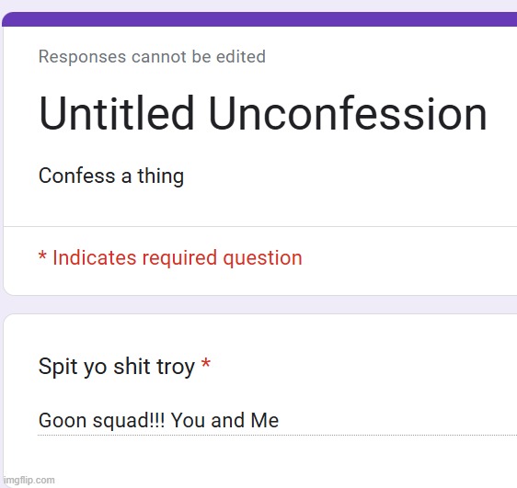The image size is (517, 488).
Task: Click the red asterisk beside Spit yo shit troy
Action: tap(206, 364)
